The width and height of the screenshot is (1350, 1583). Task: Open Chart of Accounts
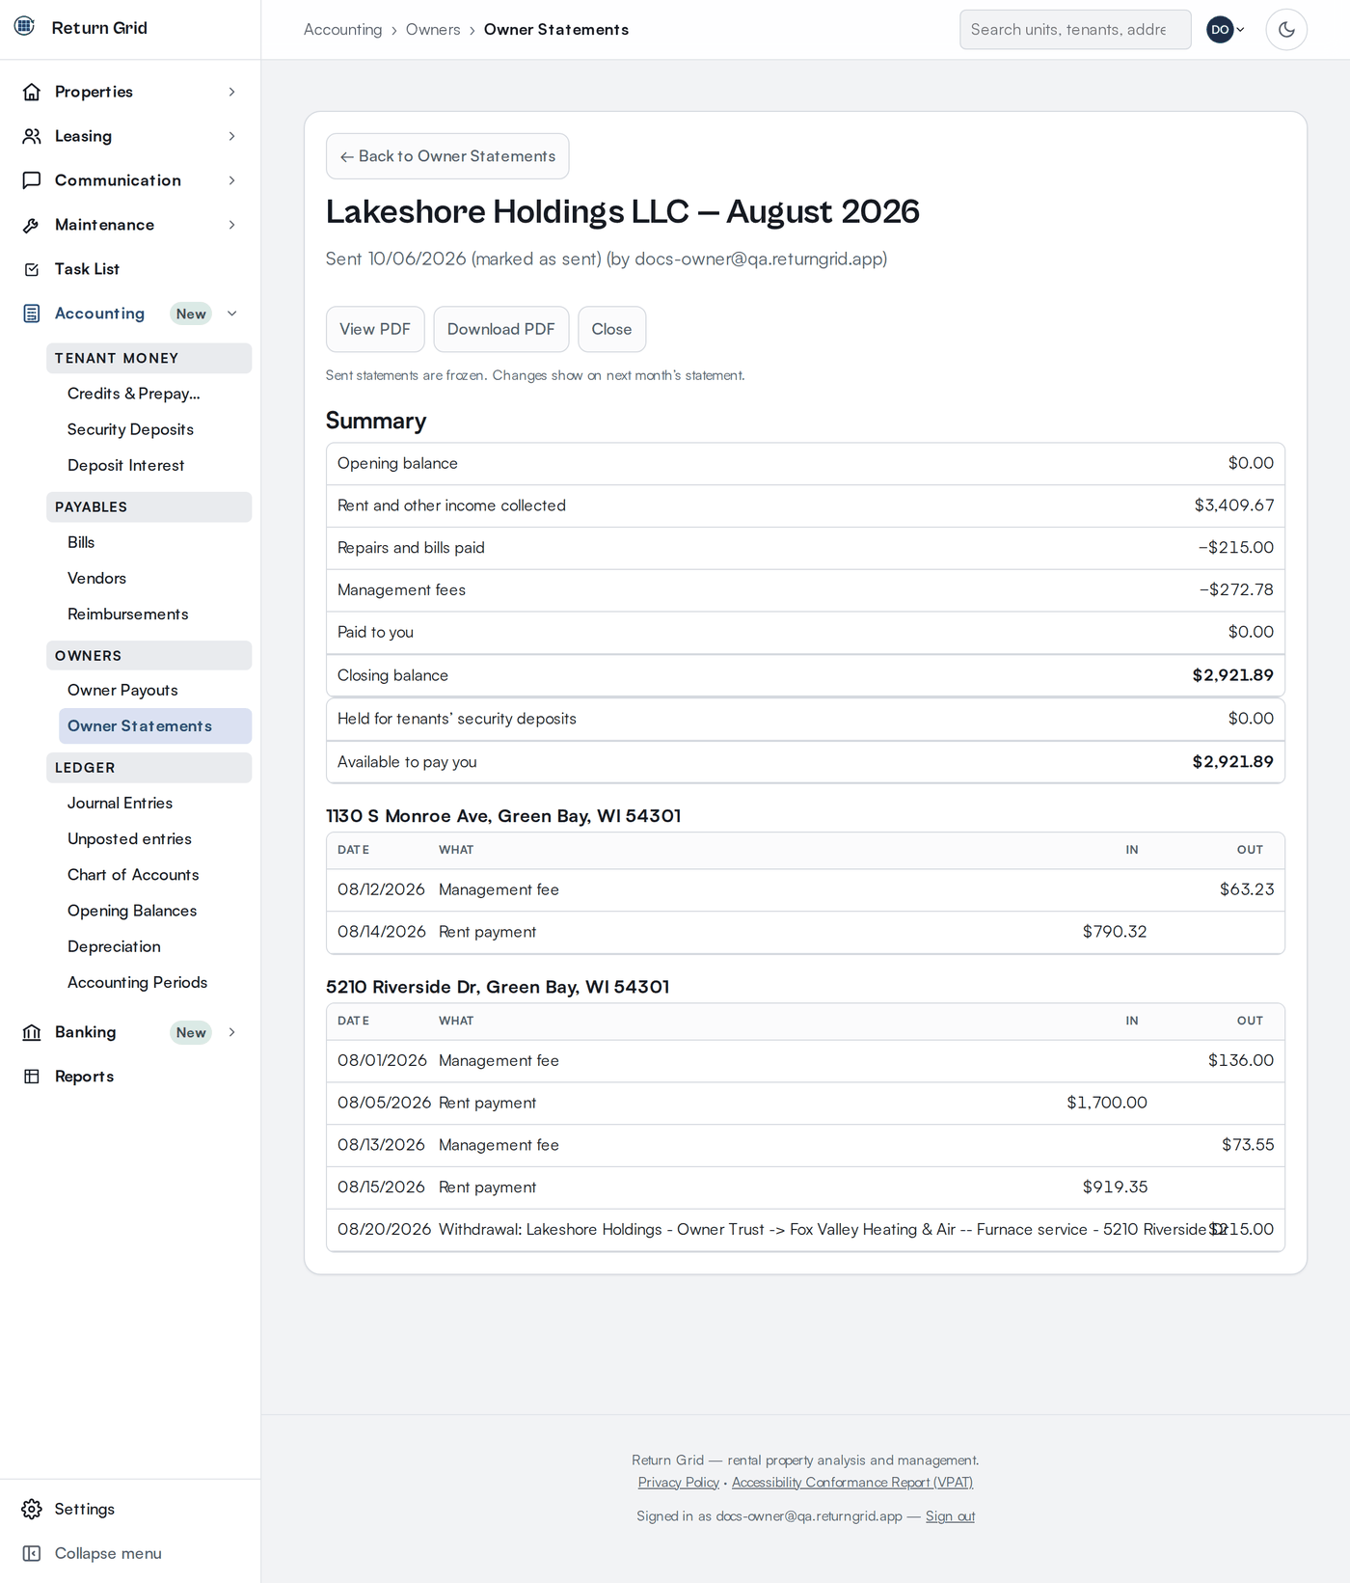click(155, 875)
